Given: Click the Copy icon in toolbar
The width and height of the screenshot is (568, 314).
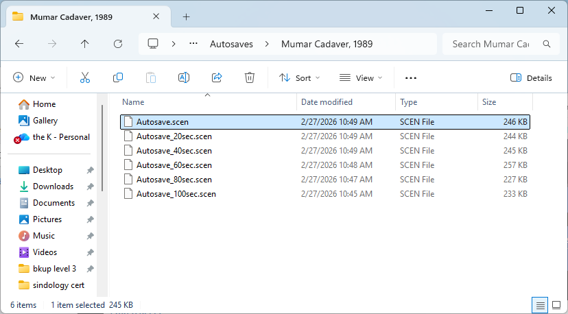Looking at the screenshot, I should click(x=118, y=77).
